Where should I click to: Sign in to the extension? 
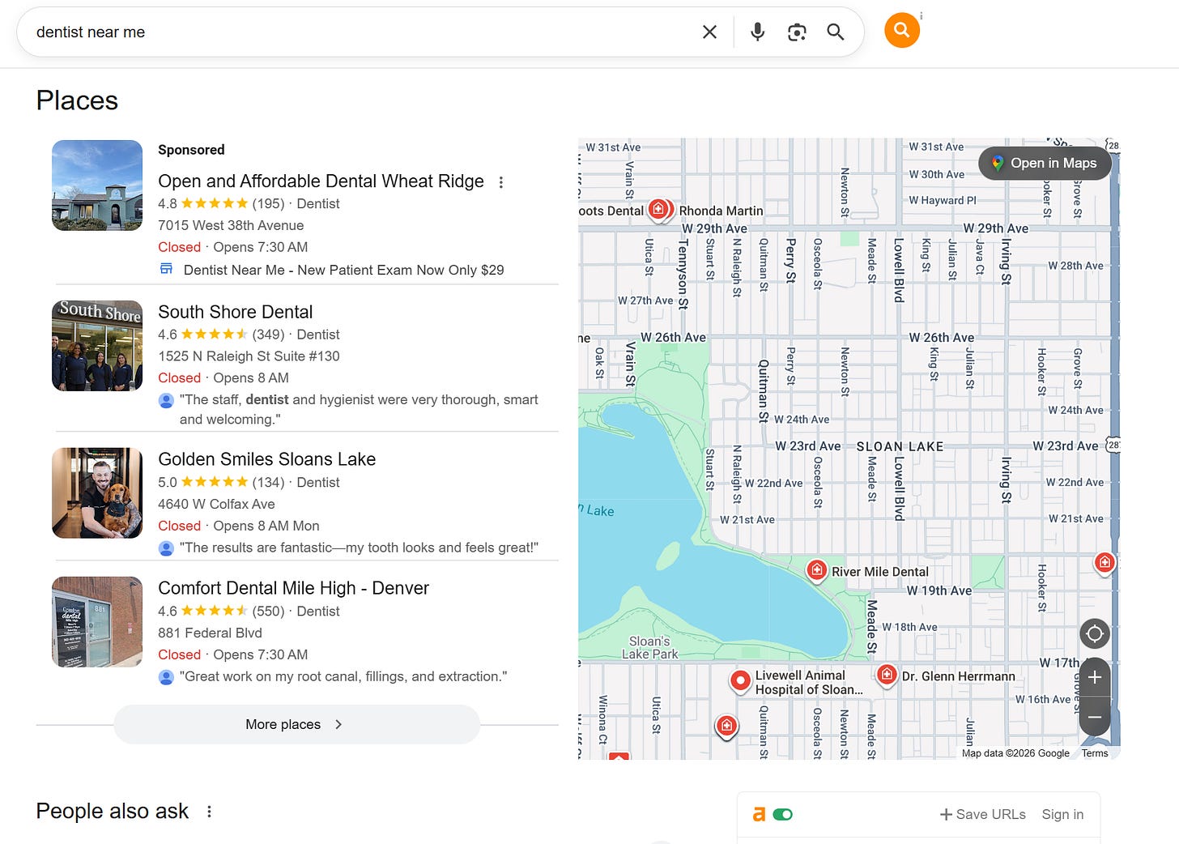click(x=1062, y=814)
